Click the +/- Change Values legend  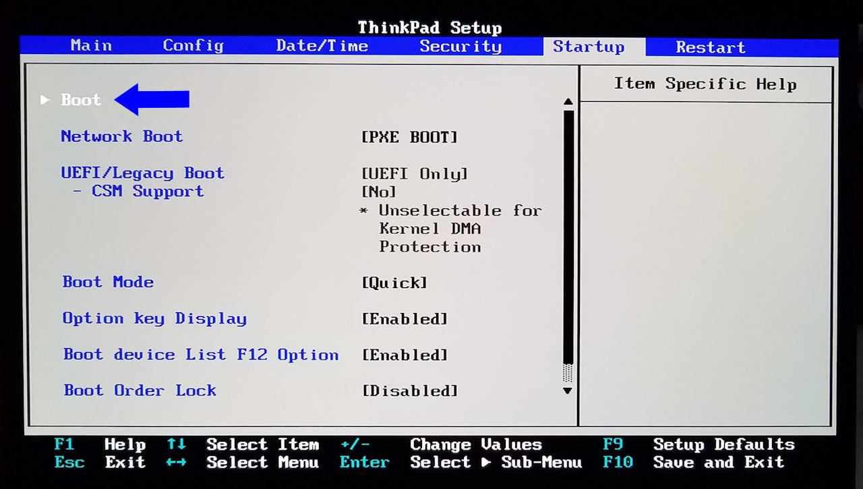pyautogui.click(x=441, y=445)
